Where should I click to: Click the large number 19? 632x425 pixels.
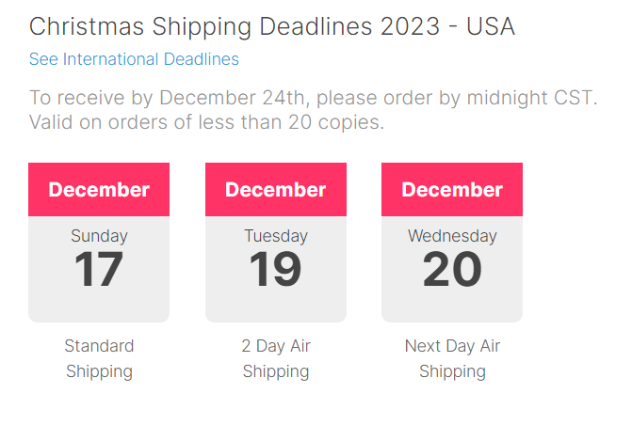pyautogui.click(x=276, y=269)
